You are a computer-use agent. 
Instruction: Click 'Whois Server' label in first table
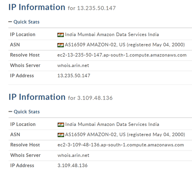[x=25, y=65]
